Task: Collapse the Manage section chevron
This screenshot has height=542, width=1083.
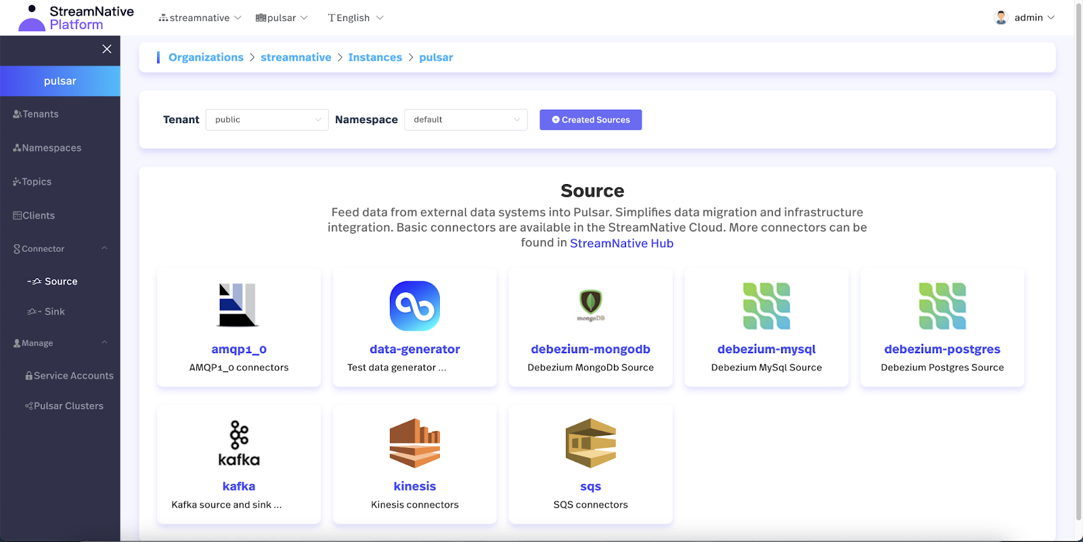Action: tap(105, 342)
